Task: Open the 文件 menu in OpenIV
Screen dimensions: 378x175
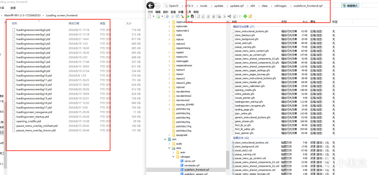Action: pyautogui.click(x=150, y=12)
